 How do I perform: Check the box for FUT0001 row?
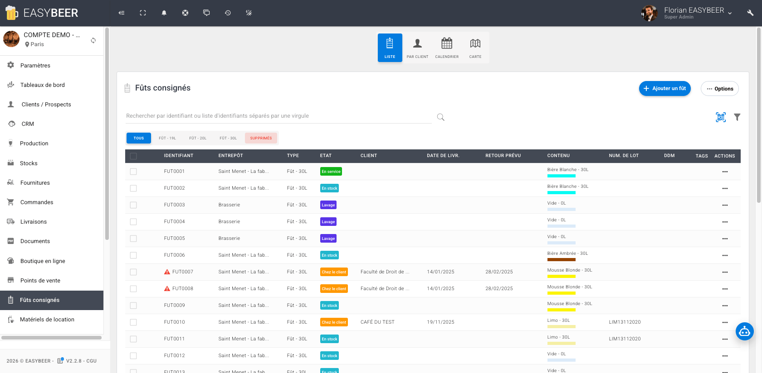133,172
